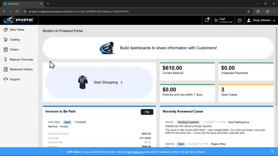Open invoice AR015820 link
This screenshot has height=156, width=278.
(x=54, y=122)
